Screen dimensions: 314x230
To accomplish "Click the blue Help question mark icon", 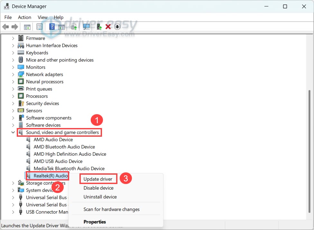I will (x=52, y=27).
